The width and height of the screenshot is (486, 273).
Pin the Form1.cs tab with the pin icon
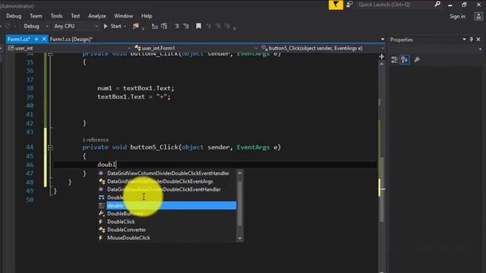[36, 39]
